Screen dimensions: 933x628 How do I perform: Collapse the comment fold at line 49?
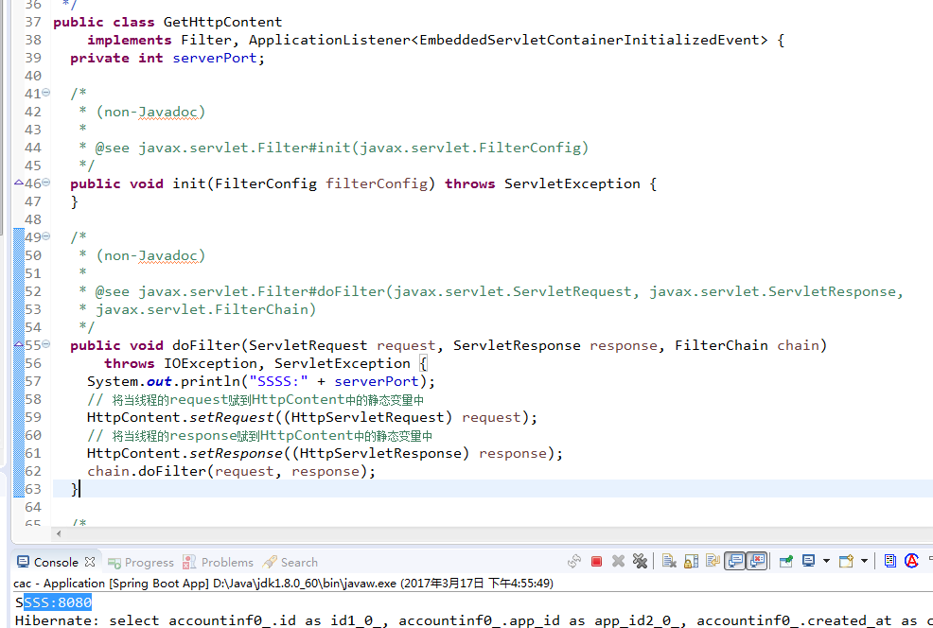click(x=45, y=236)
